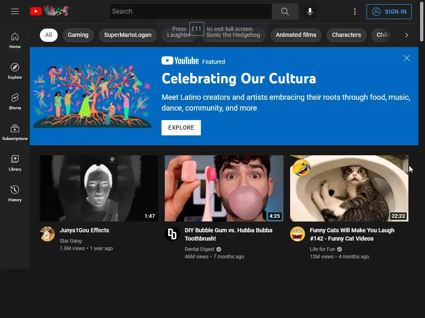The width and height of the screenshot is (425, 318).
Task: Start voice search with microphone icon
Action: [x=310, y=11]
